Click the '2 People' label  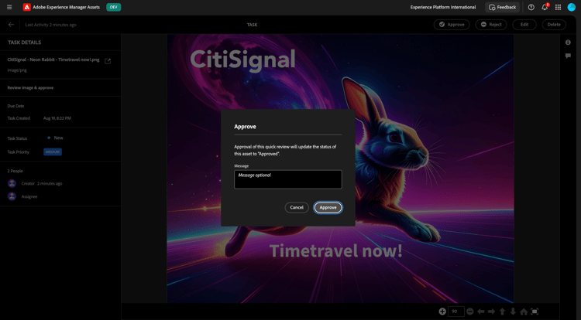pyautogui.click(x=15, y=171)
